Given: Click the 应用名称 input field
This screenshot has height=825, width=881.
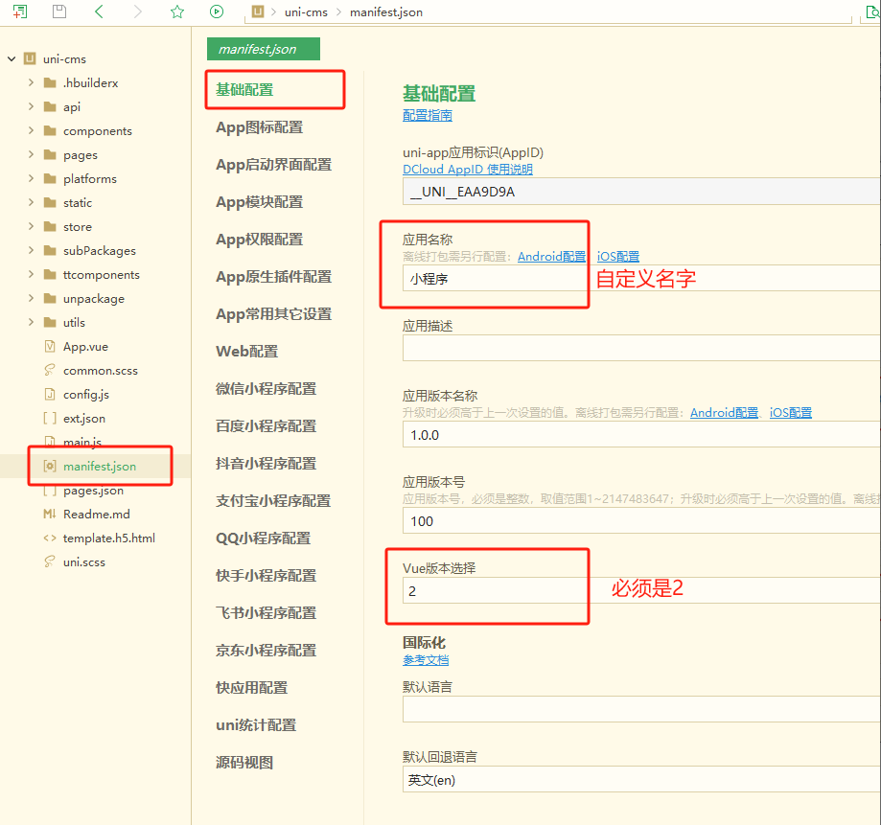Looking at the screenshot, I should tap(494, 279).
